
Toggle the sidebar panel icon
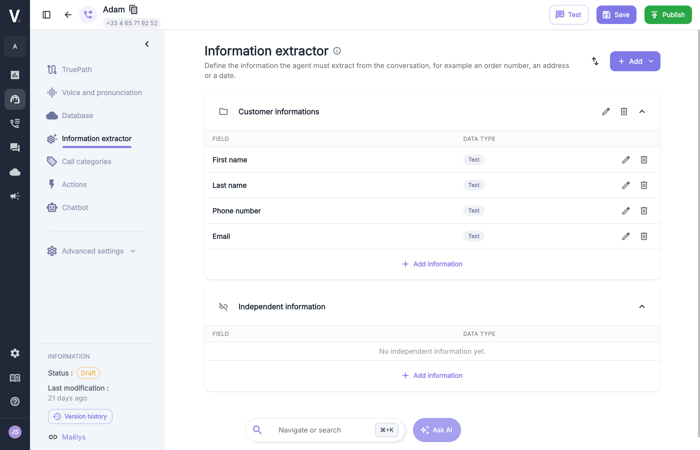point(46,14)
